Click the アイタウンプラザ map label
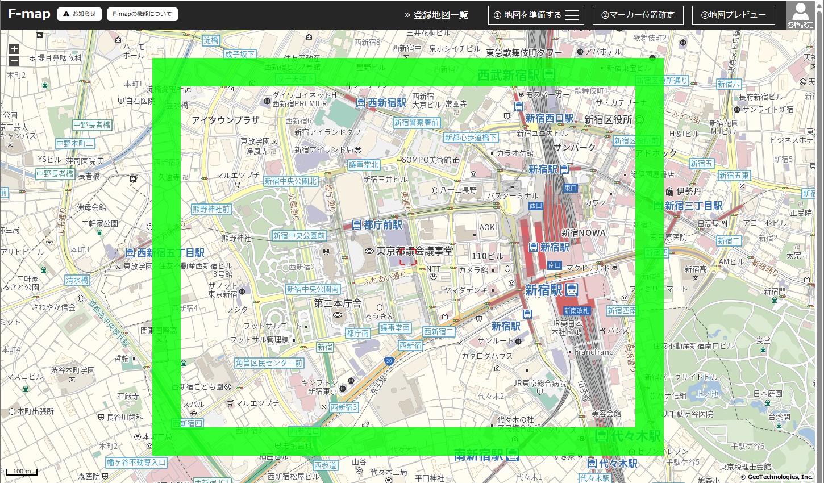 (x=225, y=120)
